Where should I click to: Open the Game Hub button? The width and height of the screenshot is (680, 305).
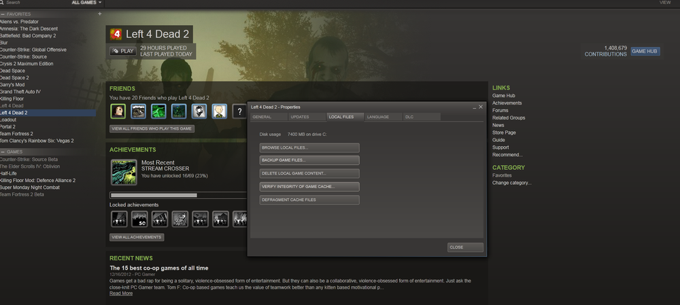point(645,51)
